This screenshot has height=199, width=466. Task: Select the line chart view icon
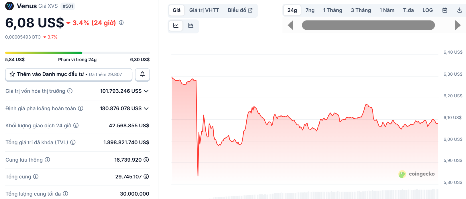coord(176,25)
